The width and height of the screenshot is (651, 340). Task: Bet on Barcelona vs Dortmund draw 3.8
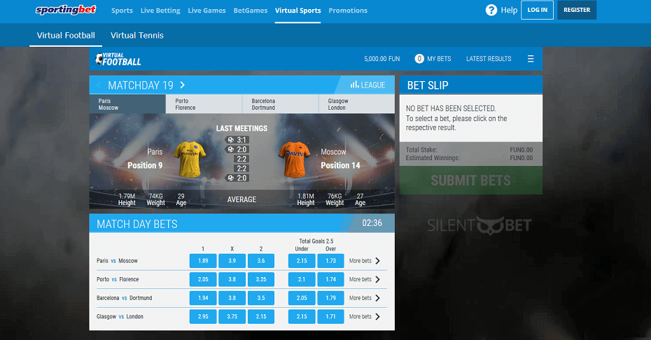(232, 298)
